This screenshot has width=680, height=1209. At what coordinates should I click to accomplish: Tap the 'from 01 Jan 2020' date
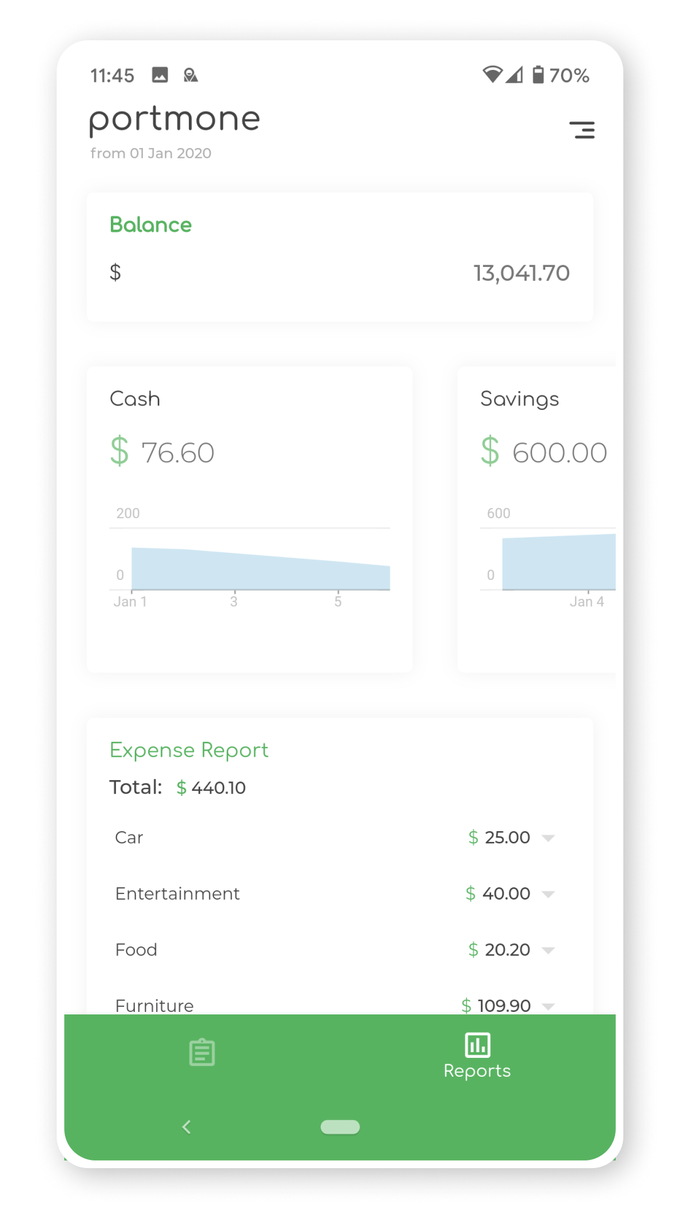click(150, 154)
